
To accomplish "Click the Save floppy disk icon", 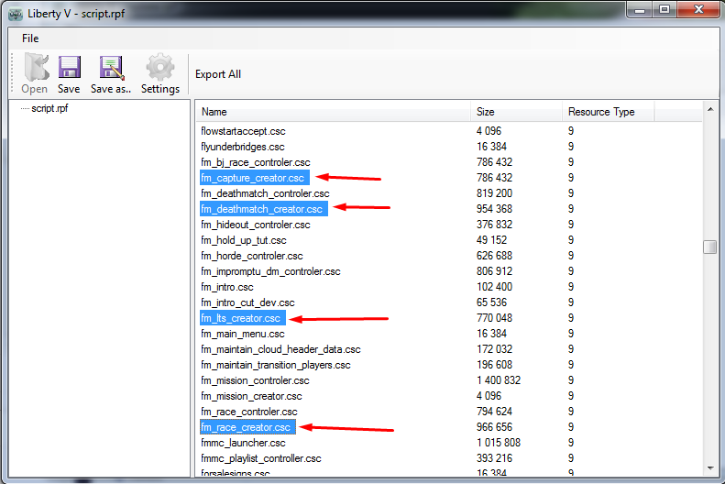I will (x=70, y=68).
